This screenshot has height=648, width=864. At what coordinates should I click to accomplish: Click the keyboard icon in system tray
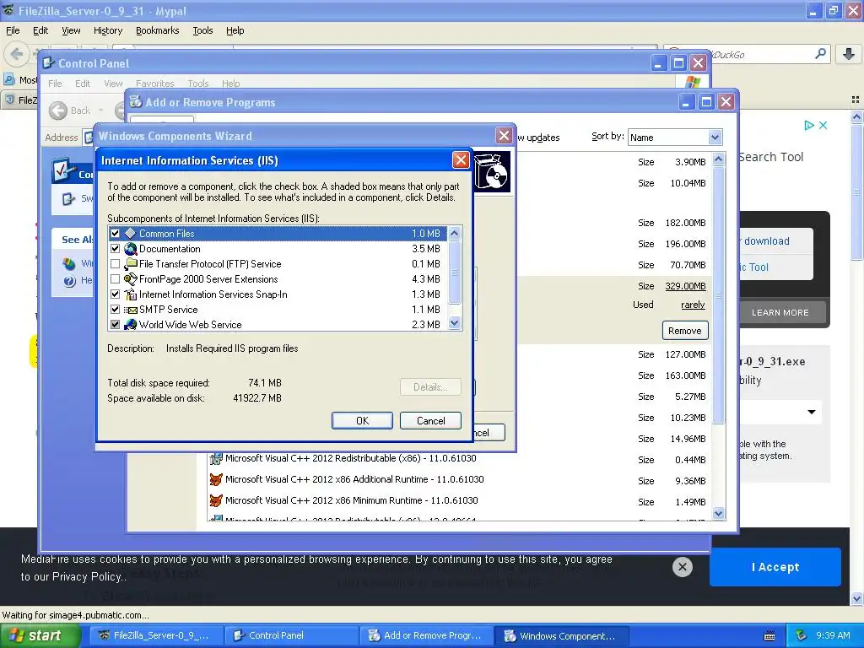click(x=769, y=636)
